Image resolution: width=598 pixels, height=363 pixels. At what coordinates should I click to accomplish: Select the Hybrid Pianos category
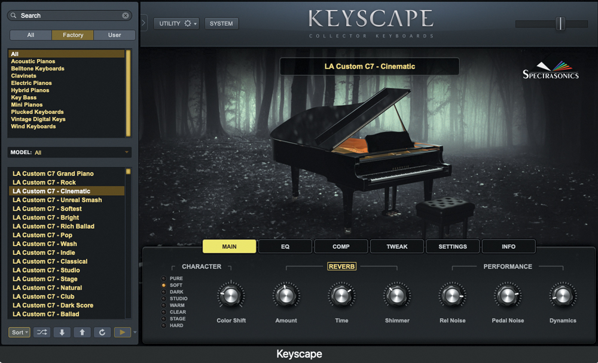(x=30, y=90)
